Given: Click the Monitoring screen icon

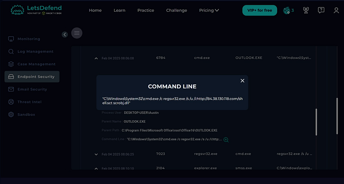Looking at the screenshot, I should 11,39.
